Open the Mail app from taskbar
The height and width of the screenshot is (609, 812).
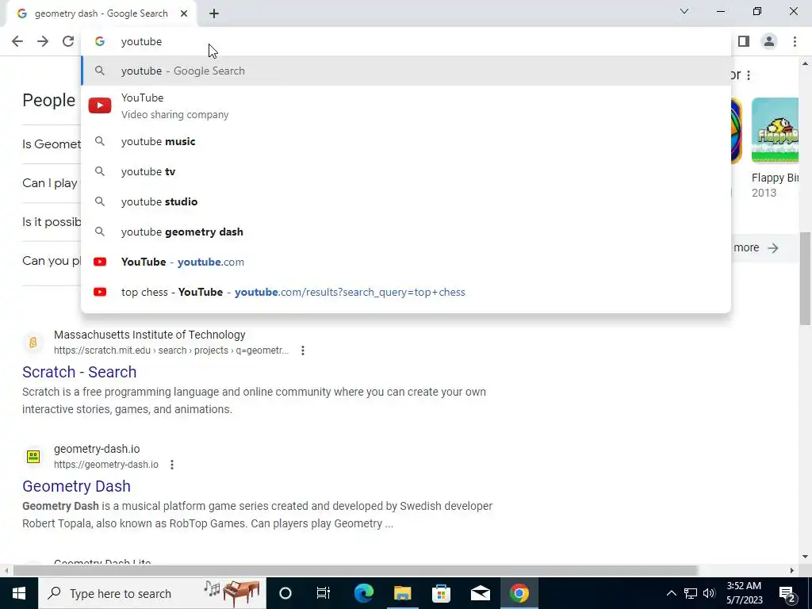click(480, 593)
